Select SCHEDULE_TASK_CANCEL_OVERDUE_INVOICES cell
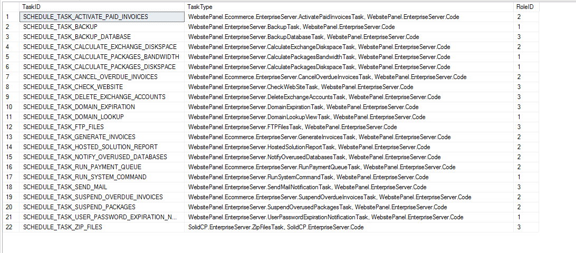This screenshot has width=576, height=253. (102, 77)
